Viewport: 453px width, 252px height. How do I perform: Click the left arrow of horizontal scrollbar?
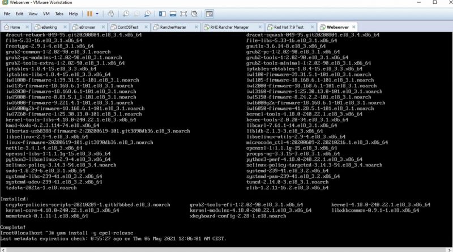(x=3, y=250)
